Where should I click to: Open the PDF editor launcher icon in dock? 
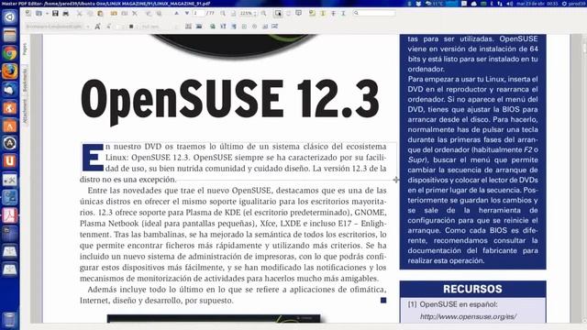click(x=10, y=215)
